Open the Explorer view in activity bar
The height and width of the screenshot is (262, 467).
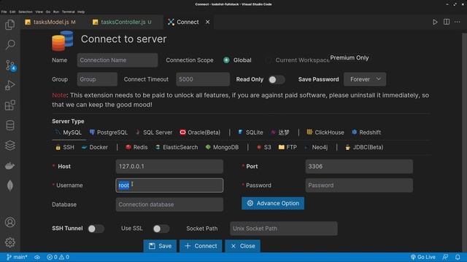9,25
